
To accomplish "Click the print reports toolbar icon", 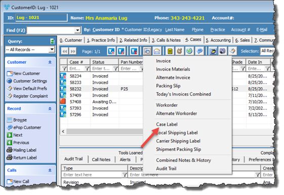I will (x=147, y=51).
